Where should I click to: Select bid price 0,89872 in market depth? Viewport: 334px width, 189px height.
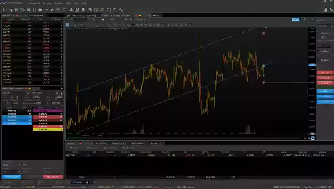[x=17, y=111]
